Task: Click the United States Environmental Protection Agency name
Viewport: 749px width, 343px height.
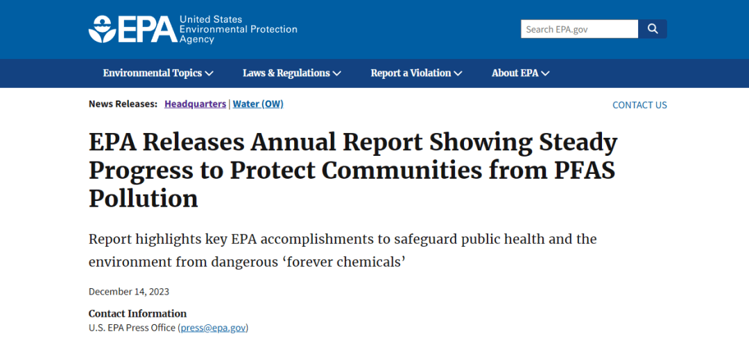Action: (238, 29)
